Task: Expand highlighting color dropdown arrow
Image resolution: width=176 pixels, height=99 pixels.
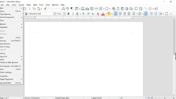Action: click(x=112, y=14)
